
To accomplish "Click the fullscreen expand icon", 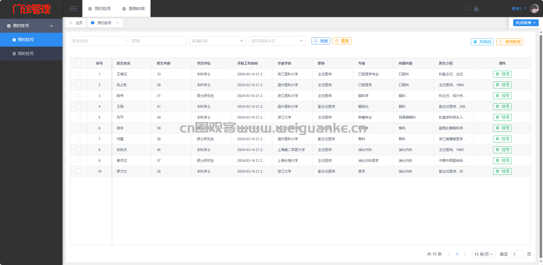I will pos(468,9).
